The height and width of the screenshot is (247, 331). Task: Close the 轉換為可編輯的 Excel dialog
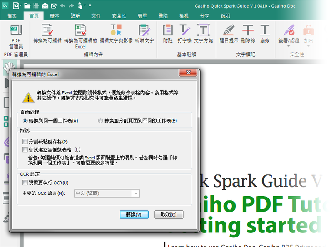coord(188,73)
